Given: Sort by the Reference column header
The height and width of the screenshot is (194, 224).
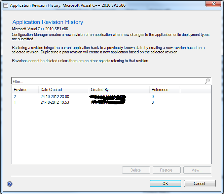Looking at the screenshot, I should click(164, 90).
